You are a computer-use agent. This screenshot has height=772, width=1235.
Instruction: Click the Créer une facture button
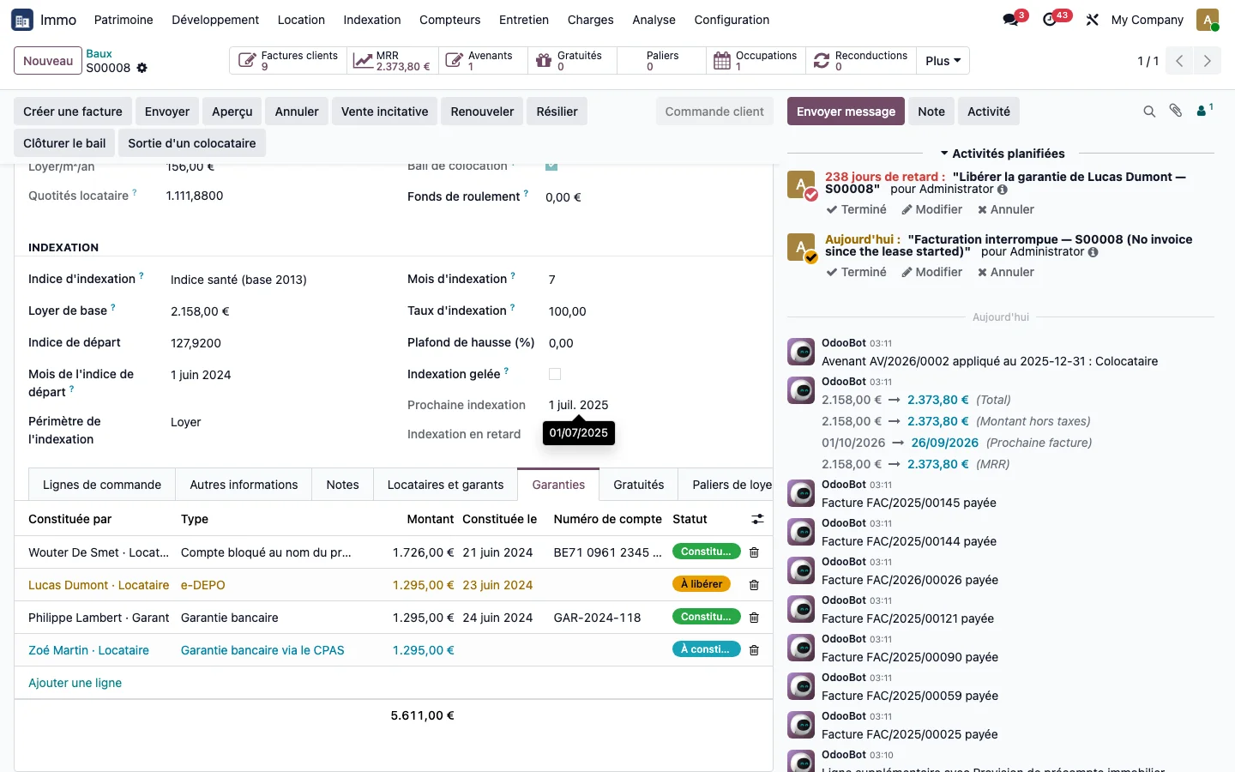point(73,112)
